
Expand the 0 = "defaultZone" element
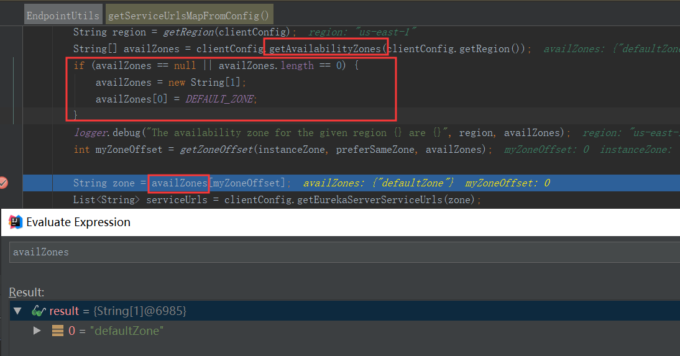click(x=37, y=331)
